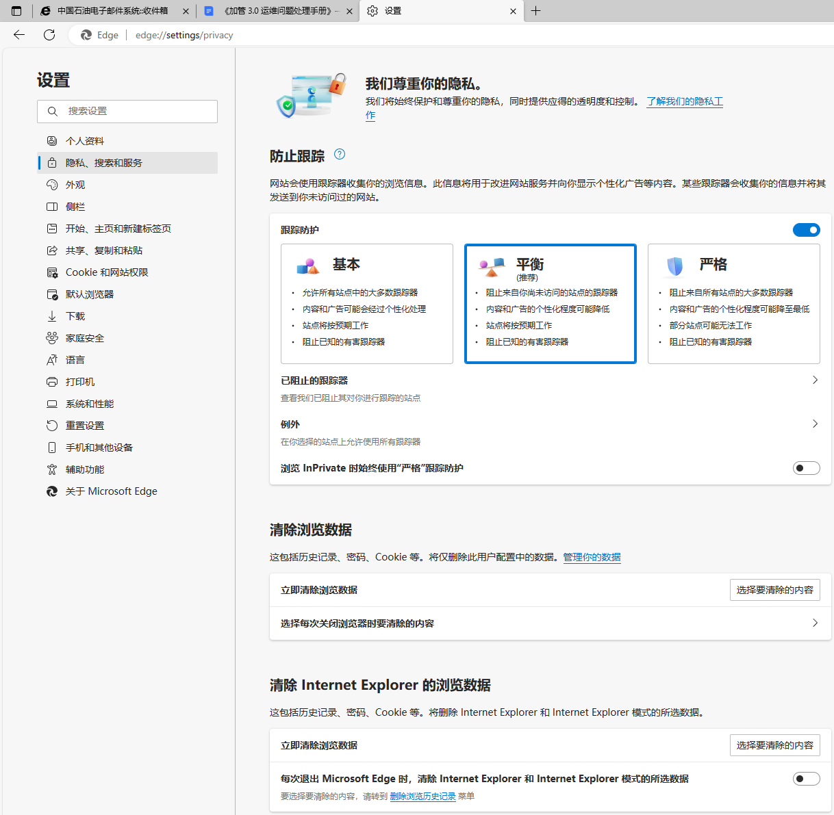Turn off the 跟踪防护 toggle

tap(806, 230)
